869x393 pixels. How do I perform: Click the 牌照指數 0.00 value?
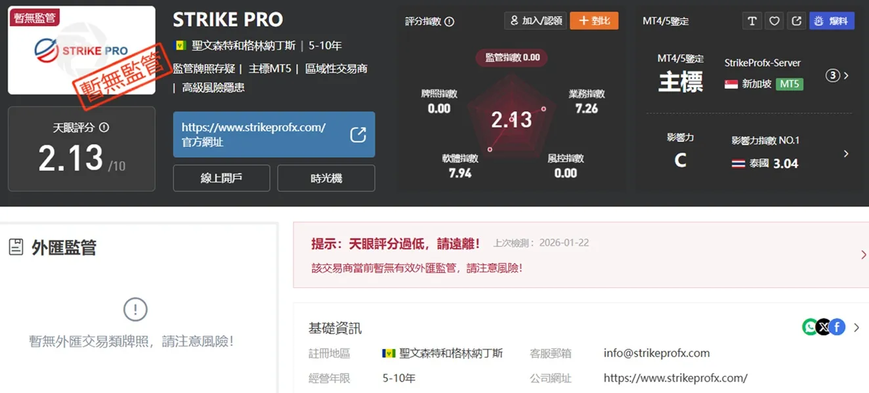pos(439,109)
